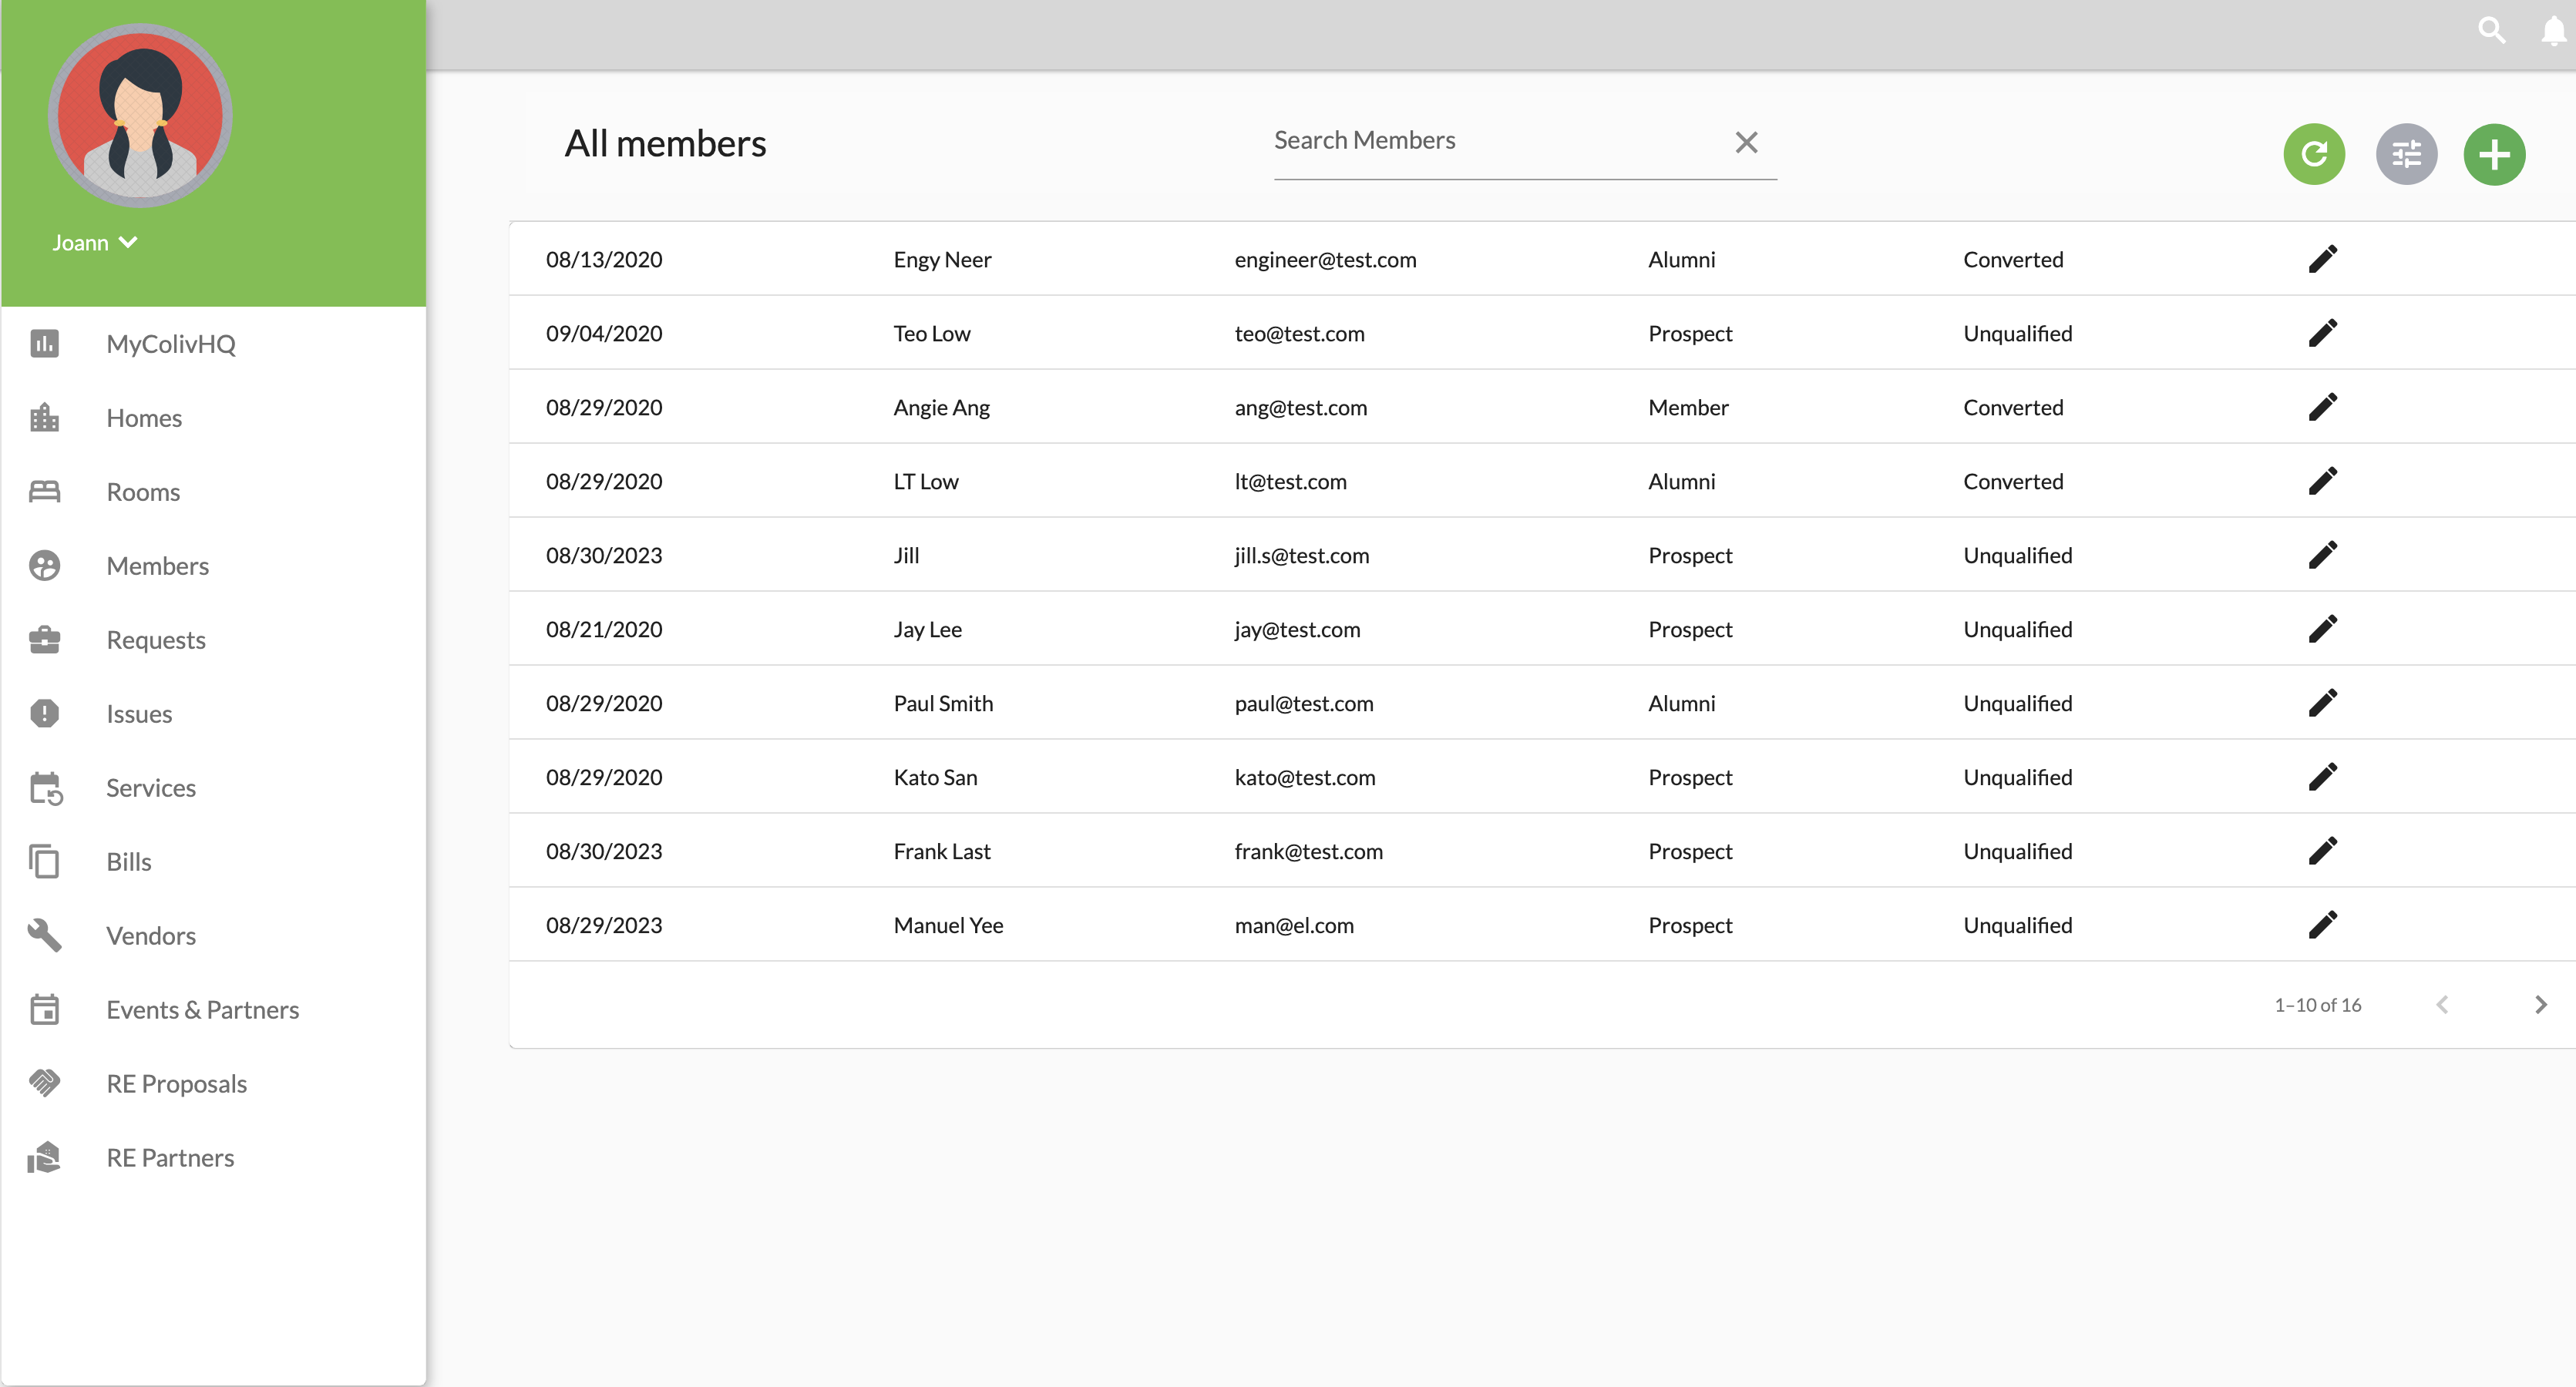Clear the Search Members input field
Image resolution: width=2576 pixels, height=1387 pixels.
tap(1746, 142)
